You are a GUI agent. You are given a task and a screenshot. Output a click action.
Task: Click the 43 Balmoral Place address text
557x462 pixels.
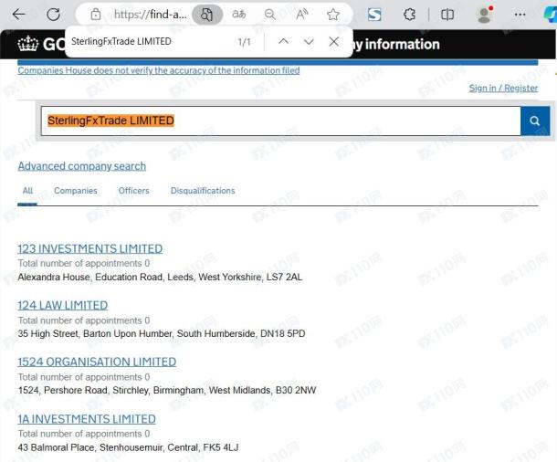click(128, 447)
